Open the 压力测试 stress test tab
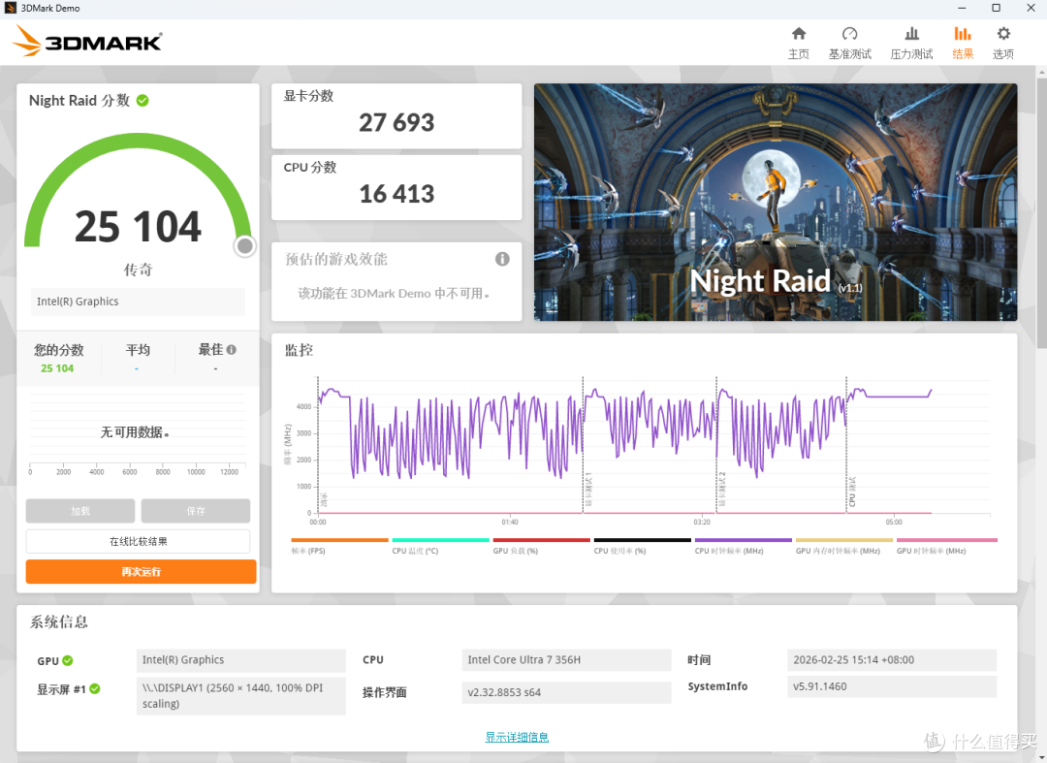The image size is (1047, 763). [x=910, y=44]
